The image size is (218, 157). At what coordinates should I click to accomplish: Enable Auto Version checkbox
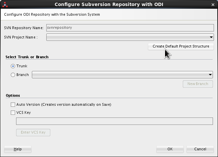click(x=13, y=104)
